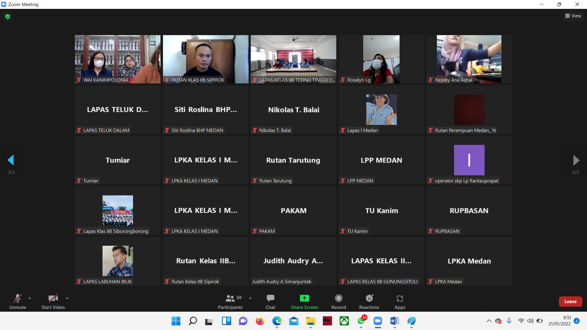
Task: Select the purple operator skp avatar tile
Action: [469, 160]
